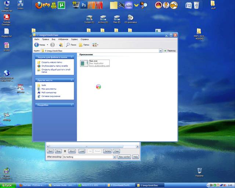Launch the red flame burner dock icon
Image resolution: width=235 pixels, height=188 pixels.
pos(158,6)
